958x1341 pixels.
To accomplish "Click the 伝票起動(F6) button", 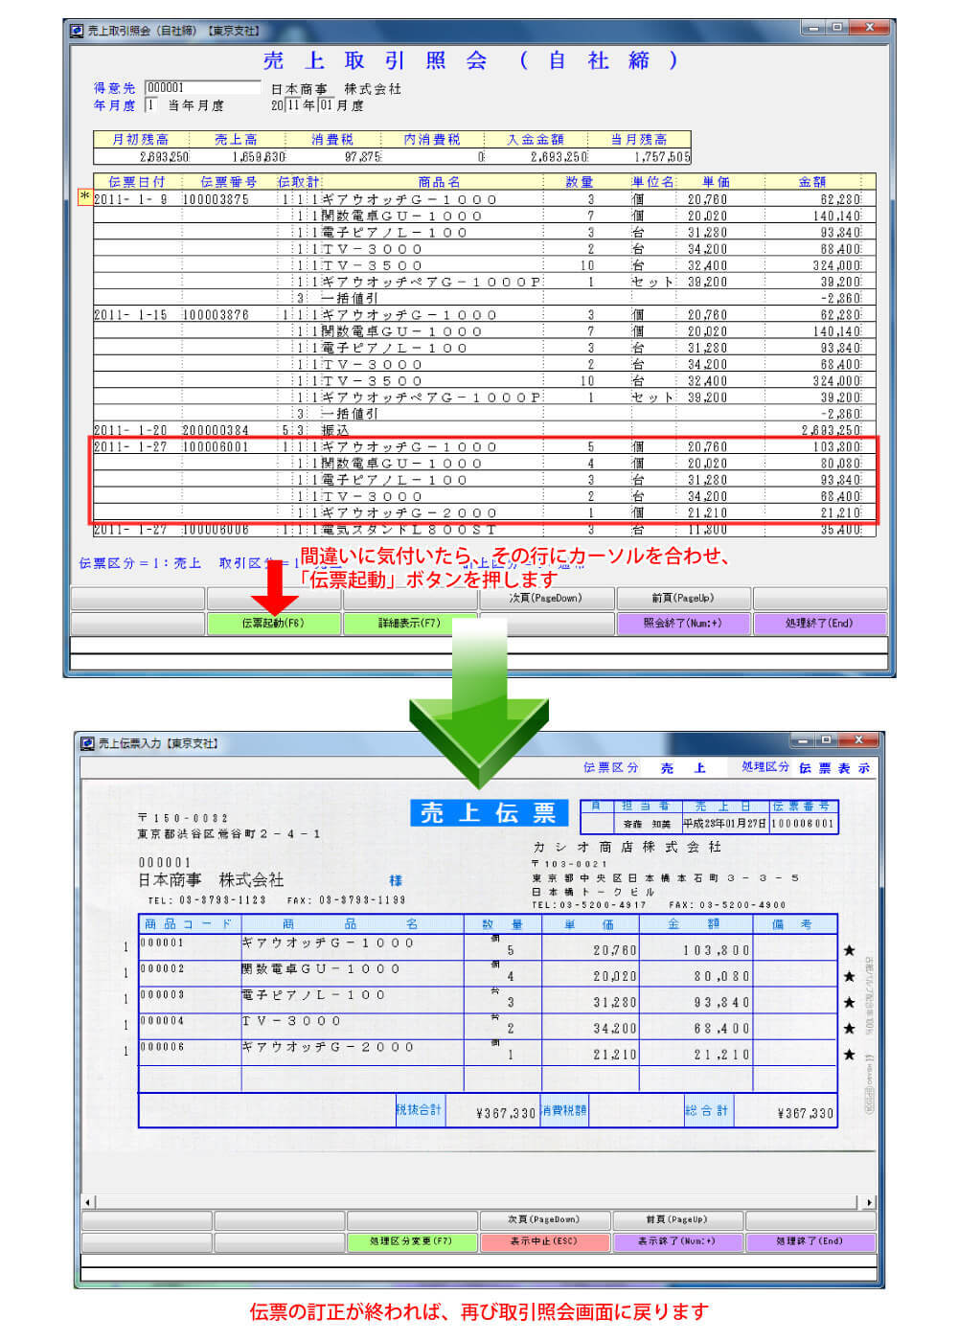I will [x=274, y=624].
